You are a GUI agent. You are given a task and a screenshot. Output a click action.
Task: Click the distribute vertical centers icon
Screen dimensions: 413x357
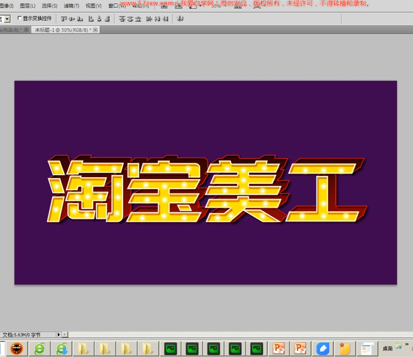[x=130, y=19]
